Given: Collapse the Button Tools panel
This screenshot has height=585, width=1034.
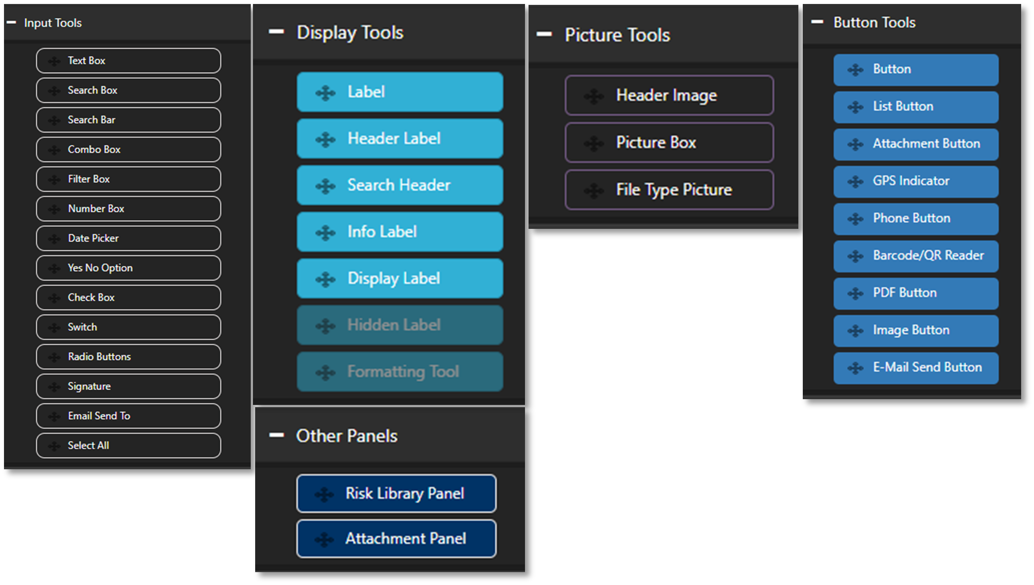Looking at the screenshot, I should 817,22.
